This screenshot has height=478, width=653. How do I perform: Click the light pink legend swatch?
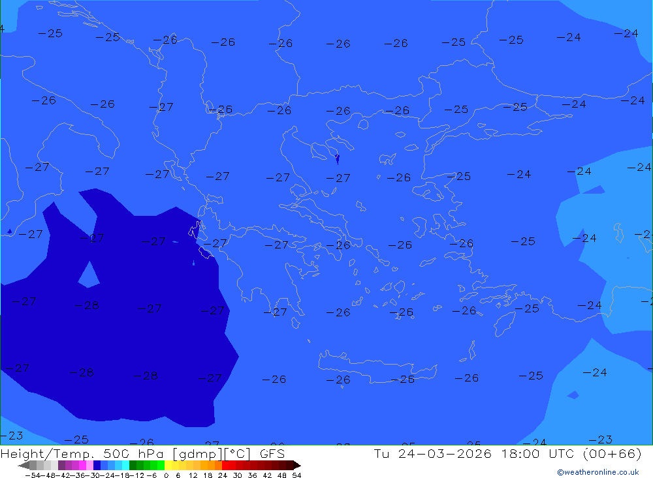[90, 466]
